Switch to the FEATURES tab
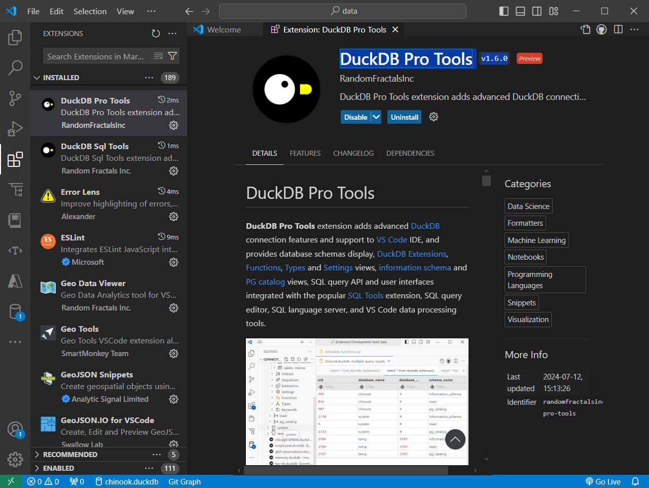 tap(305, 153)
